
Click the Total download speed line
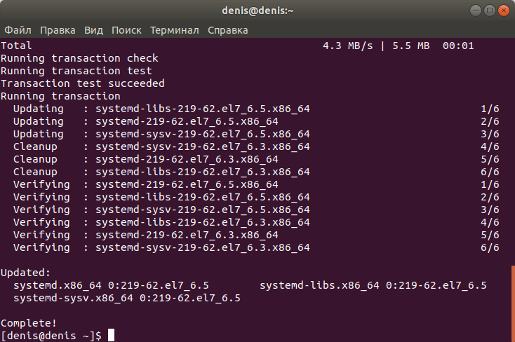tap(237, 46)
